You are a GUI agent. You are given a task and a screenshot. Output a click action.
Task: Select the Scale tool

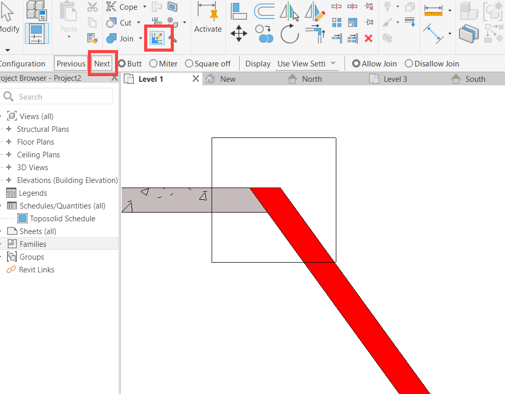coord(353,22)
